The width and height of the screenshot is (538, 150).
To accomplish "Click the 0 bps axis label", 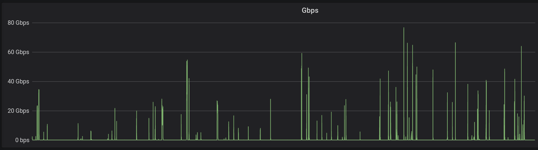I will [x=22, y=140].
